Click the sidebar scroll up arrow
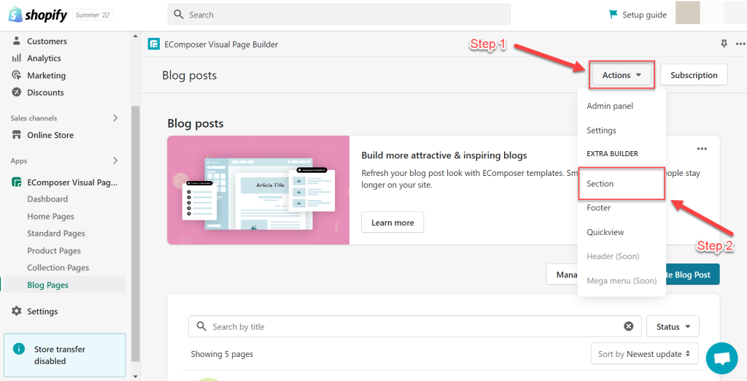Screen dimensions: 747x381 135,36
